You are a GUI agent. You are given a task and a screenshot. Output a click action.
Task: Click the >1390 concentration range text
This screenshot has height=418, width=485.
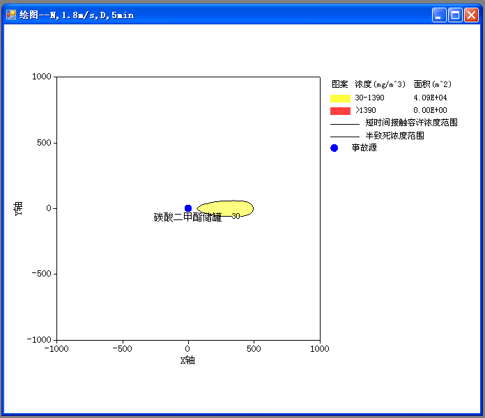pos(366,110)
